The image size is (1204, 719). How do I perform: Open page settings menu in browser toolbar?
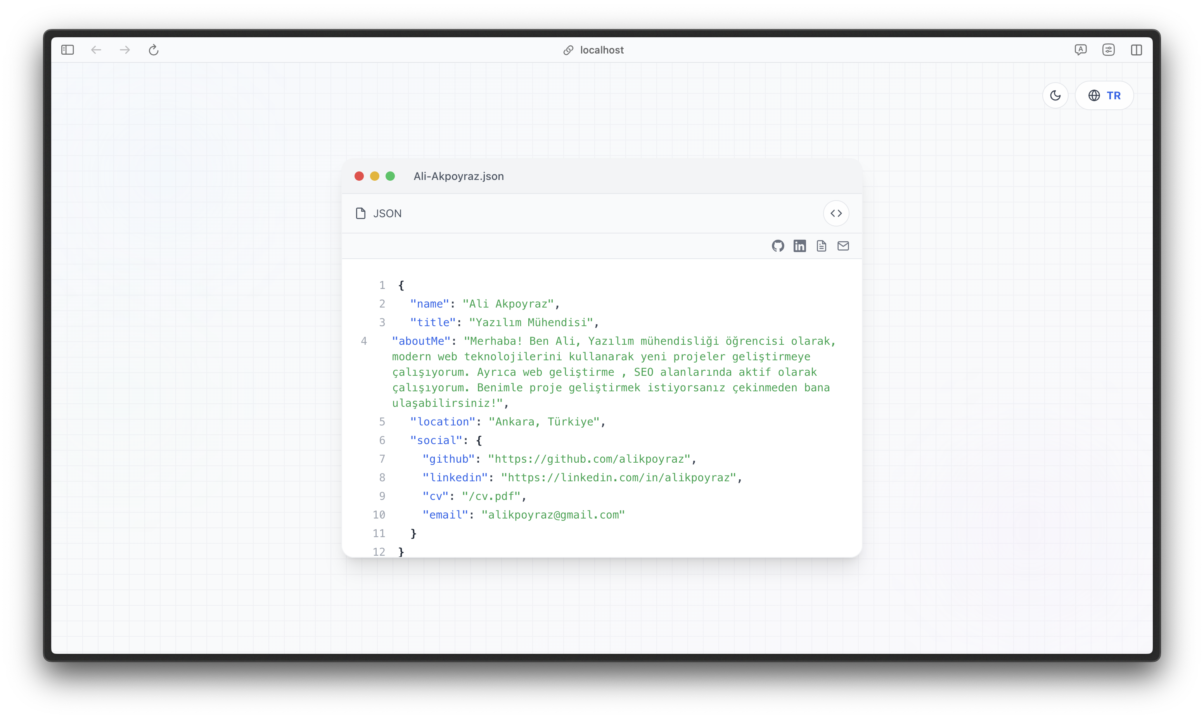coord(1109,50)
